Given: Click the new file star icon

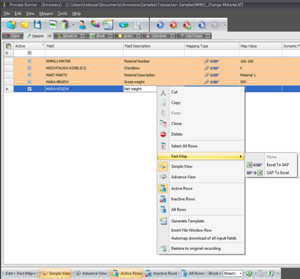Looking at the screenshot, I should pyautogui.click(x=11, y=25).
